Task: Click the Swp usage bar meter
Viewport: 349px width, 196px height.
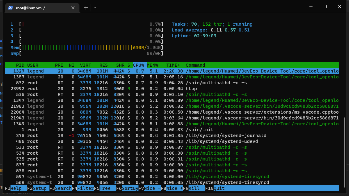Action: pos(87,53)
